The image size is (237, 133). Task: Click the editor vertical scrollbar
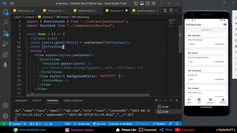tap(180, 38)
